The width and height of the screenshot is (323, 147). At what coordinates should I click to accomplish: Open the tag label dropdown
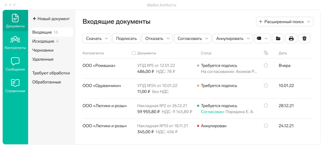point(262,39)
